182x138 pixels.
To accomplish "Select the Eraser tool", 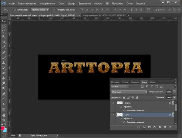I will pos(4,73).
